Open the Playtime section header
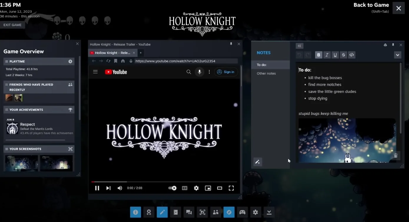 click(x=39, y=61)
